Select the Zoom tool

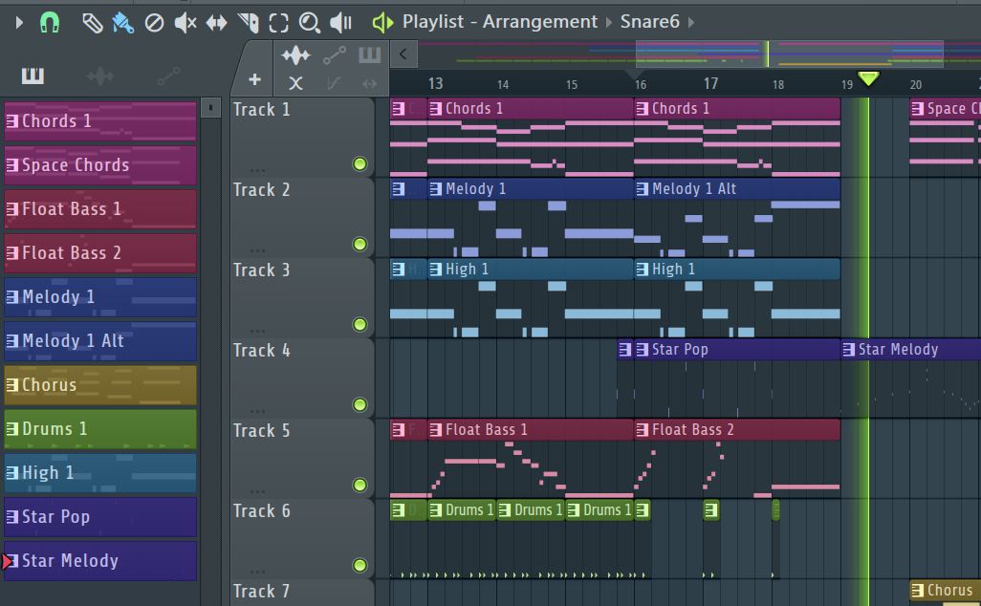tap(310, 21)
